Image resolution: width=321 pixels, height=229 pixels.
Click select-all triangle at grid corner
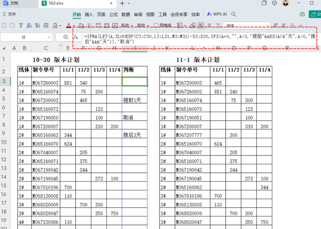(x=4, y=48)
